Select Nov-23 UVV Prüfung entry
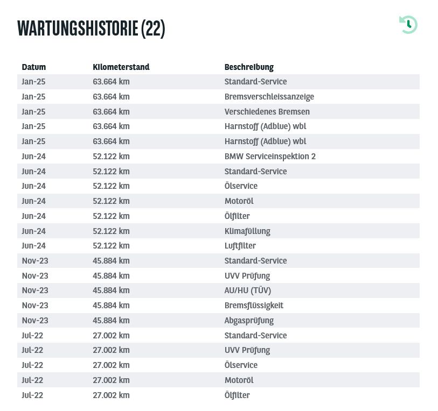 click(247, 275)
